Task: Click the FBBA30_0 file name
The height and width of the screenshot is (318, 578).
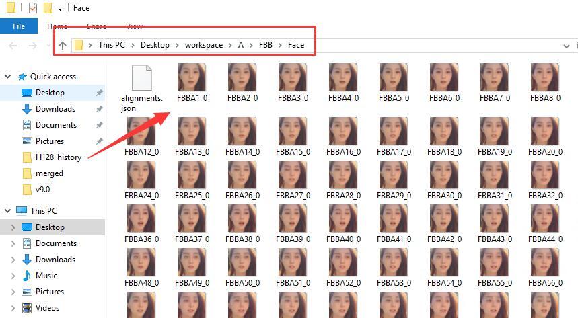Action: pyautogui.click(x=444, y=195)
